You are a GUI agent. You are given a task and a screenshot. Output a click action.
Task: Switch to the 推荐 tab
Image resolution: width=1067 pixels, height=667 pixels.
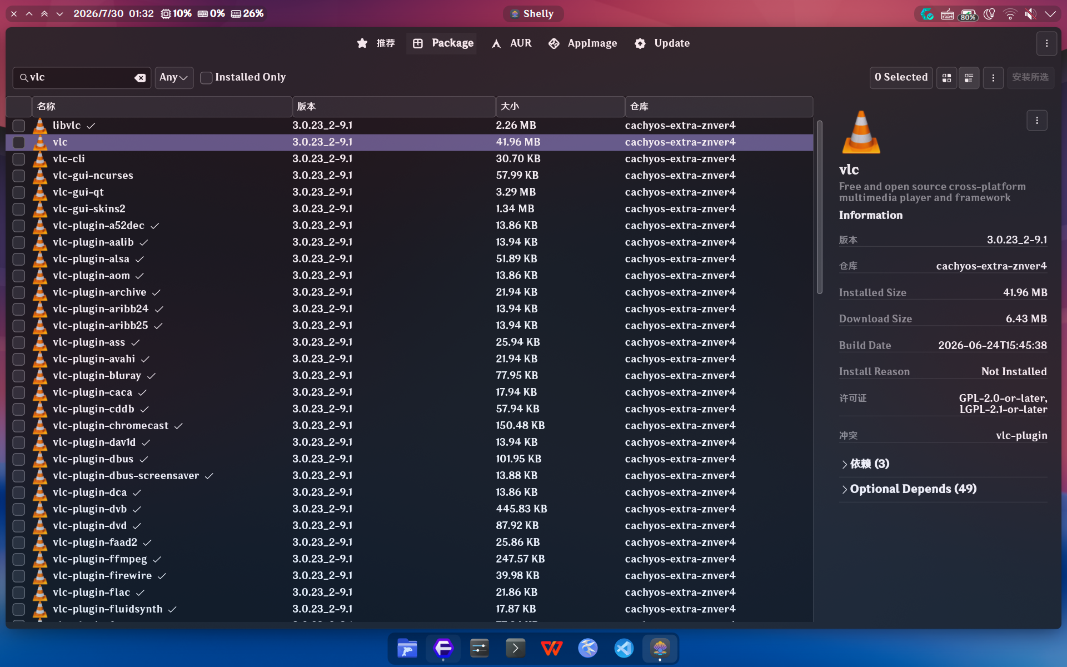(x=376, y=43)
